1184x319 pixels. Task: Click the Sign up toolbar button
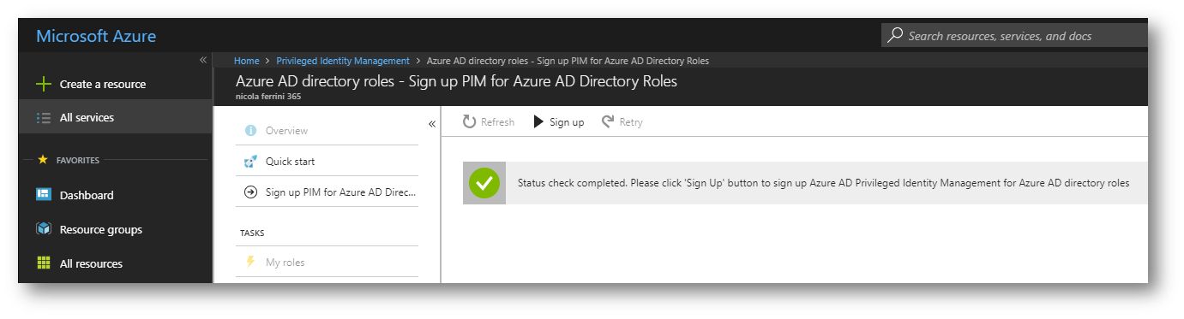(559, 122)
